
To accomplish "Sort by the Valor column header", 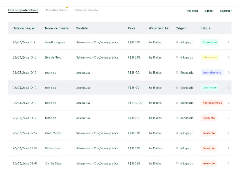I will coord(131,28).
